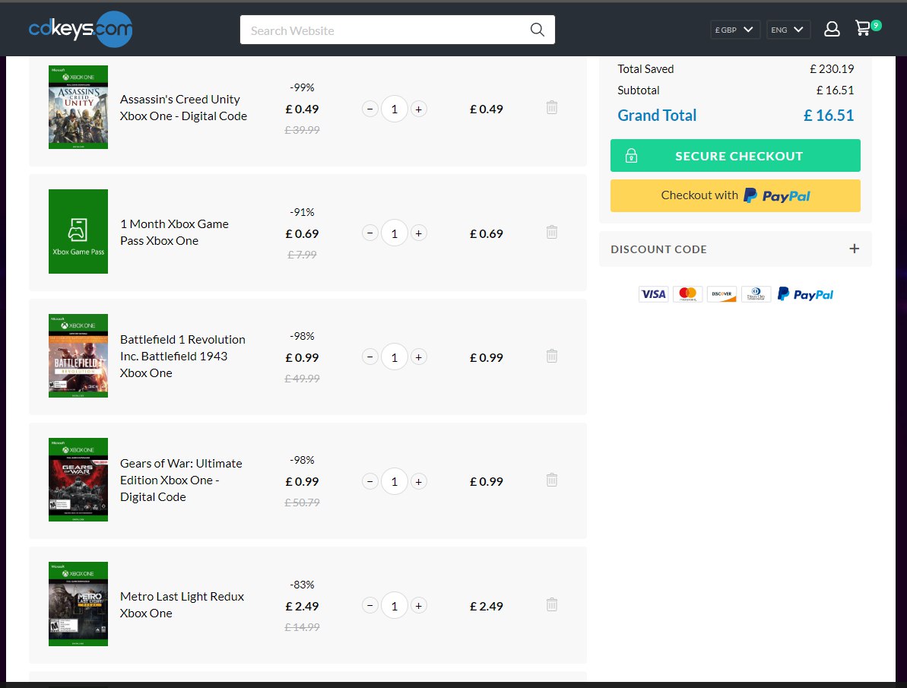Decrease Xbox Game Pass quantity
Screen dimensions: 907x688
coord(370,233)
